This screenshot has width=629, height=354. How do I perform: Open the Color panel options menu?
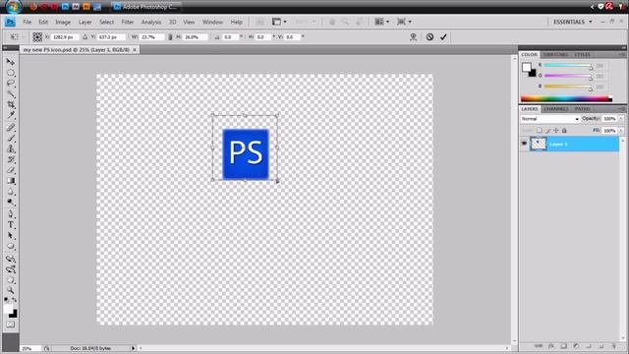tap(621, 55)
